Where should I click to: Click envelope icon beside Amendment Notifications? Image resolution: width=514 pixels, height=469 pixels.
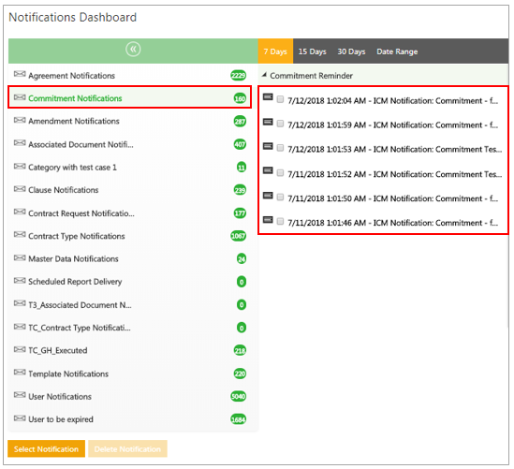(20, 120)
